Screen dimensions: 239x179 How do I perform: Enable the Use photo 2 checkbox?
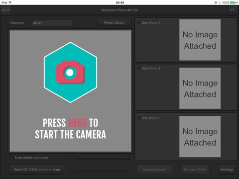point(139,68)
